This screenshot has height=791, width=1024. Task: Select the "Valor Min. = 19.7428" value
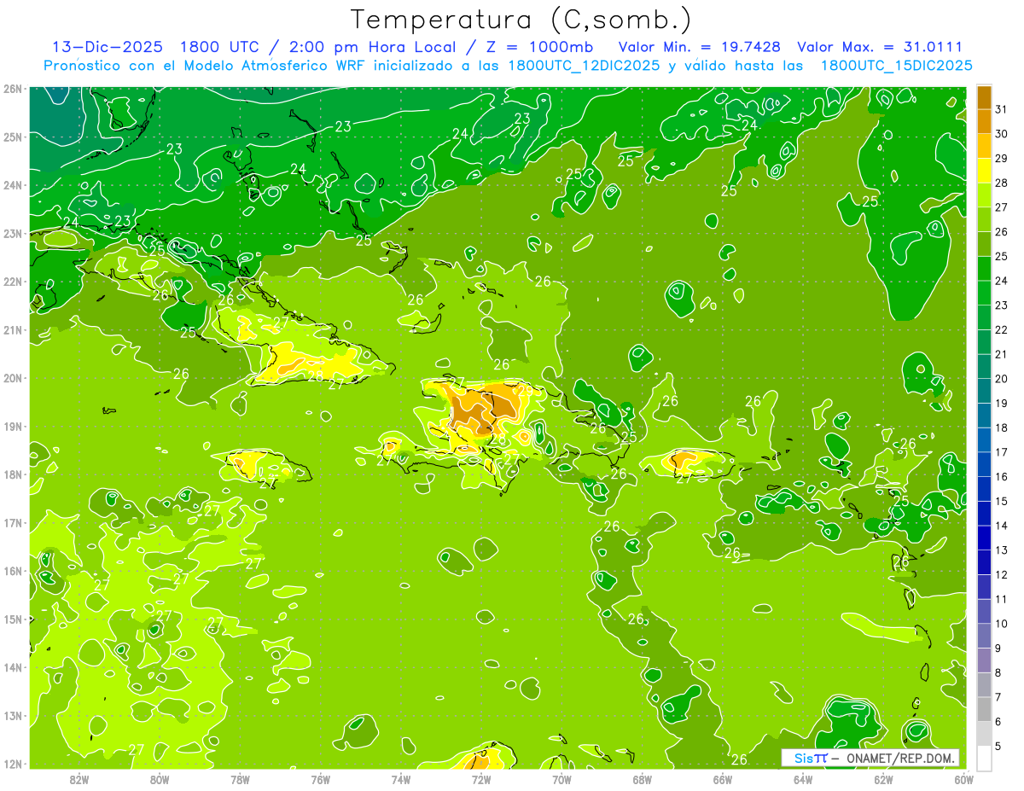pos(699,47)
